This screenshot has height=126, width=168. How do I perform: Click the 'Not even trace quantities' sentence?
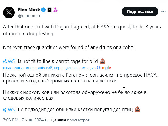point(69,47)
